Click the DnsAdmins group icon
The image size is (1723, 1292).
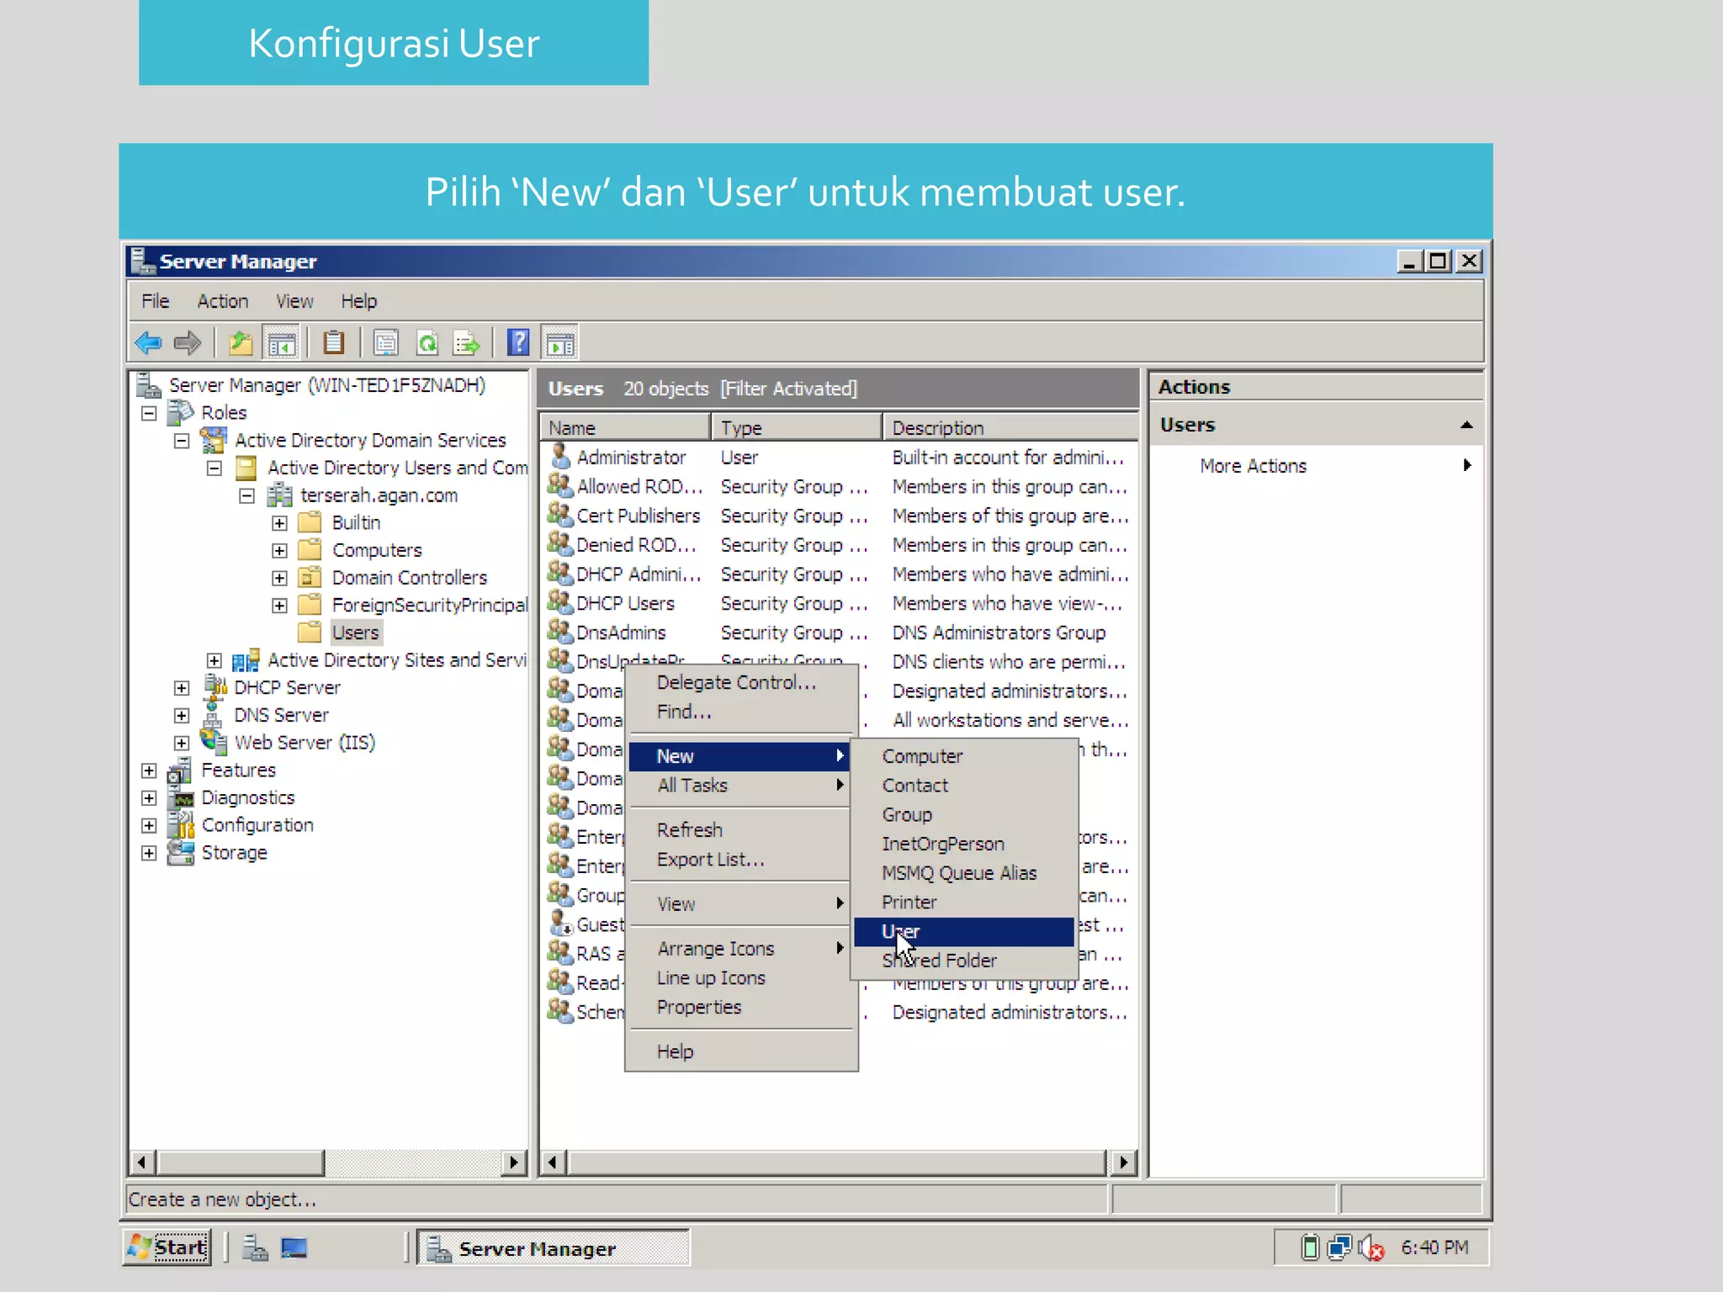(x=560, y=632)
